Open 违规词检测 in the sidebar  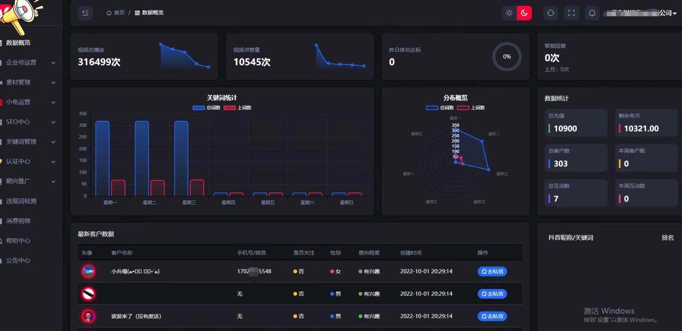(21, 201)
